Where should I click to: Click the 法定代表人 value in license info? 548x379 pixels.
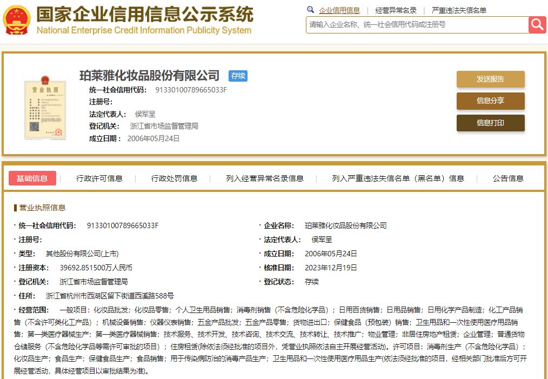point(322,240)
